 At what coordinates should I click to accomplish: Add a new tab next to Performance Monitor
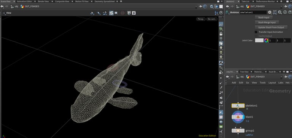click(x=281, y=1)
